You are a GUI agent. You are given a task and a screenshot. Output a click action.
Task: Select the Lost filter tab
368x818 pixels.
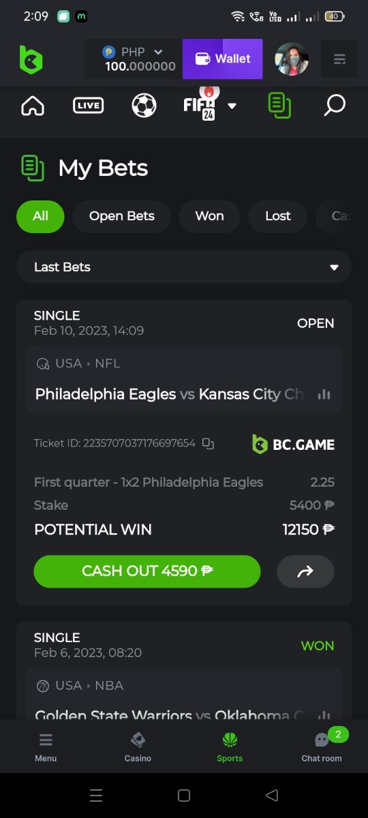[x=278, y=216]
